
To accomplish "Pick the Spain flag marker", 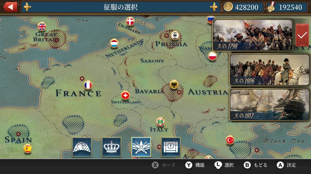I will tap(28, 149).
